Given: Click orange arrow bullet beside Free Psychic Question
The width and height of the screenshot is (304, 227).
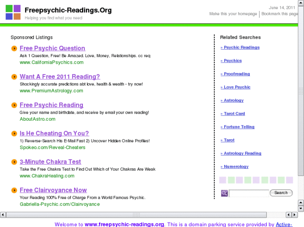Looking at the screenshot, I should 14,48.
